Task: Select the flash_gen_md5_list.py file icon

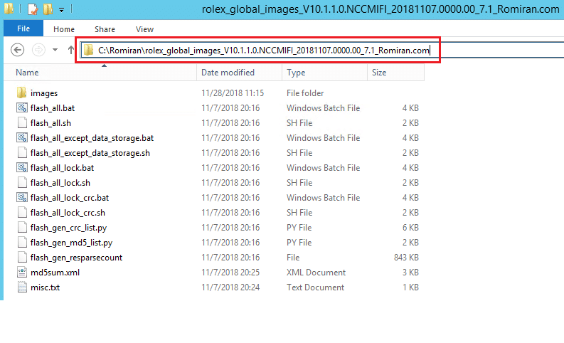Action: click(22, 242)
